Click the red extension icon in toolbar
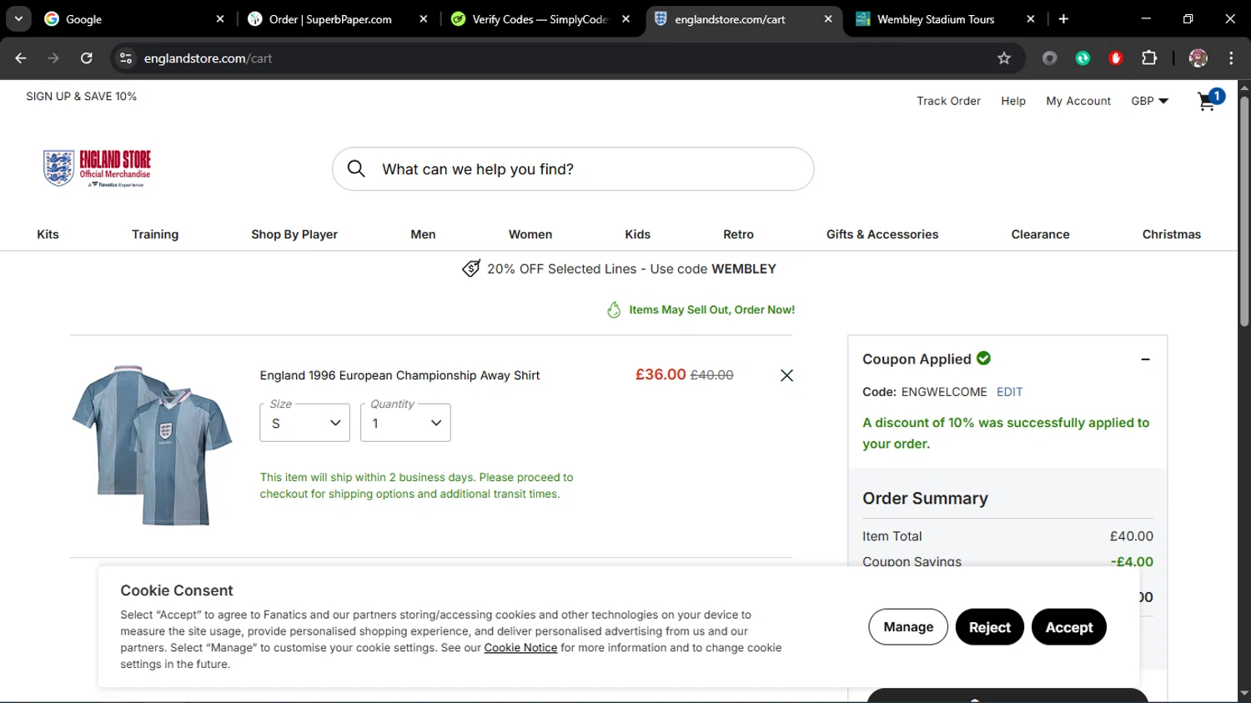The image size is (1251, 703). pos(1116,58)
